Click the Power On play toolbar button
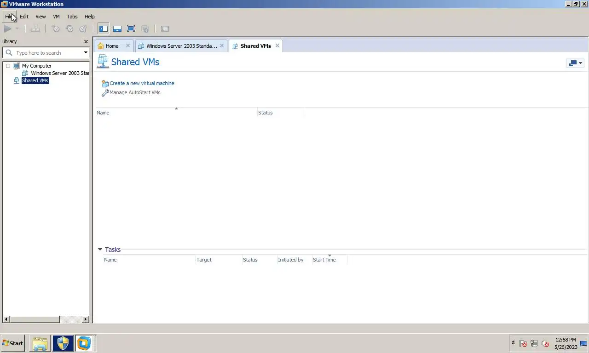The width and height of the screenshot is (589, 353). [7, 28]
